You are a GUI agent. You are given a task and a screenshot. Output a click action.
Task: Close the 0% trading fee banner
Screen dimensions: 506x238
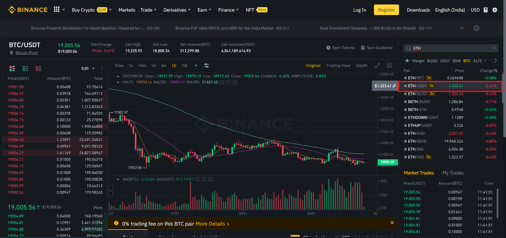(392, 223)
